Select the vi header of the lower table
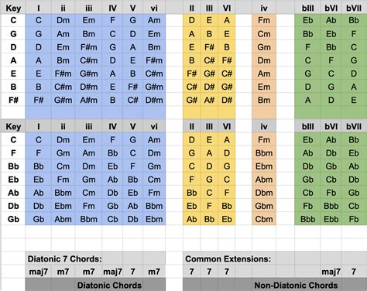This screenshot has width=367, height=291. (x=154, y=127)
